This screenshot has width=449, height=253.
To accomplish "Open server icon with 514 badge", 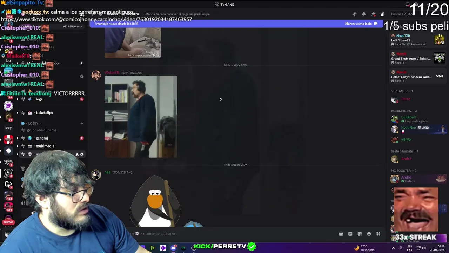I will [8, 206].
